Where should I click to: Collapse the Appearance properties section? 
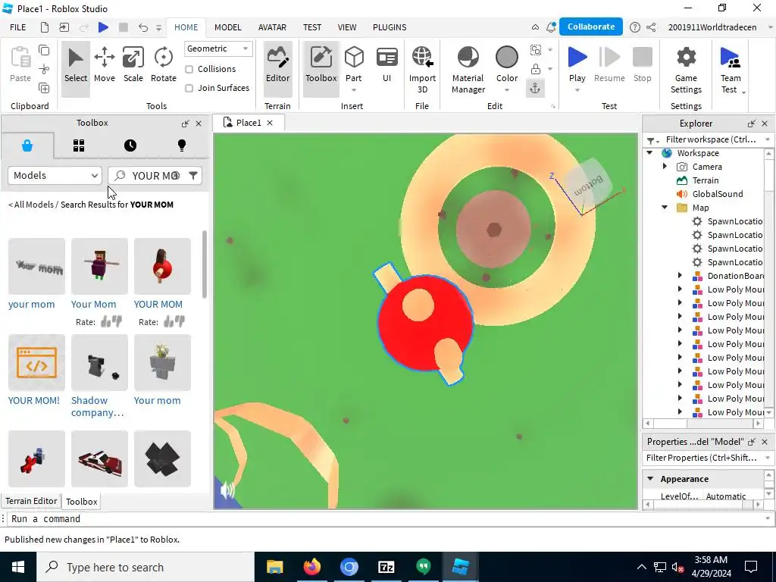click(x=650, y=479)
